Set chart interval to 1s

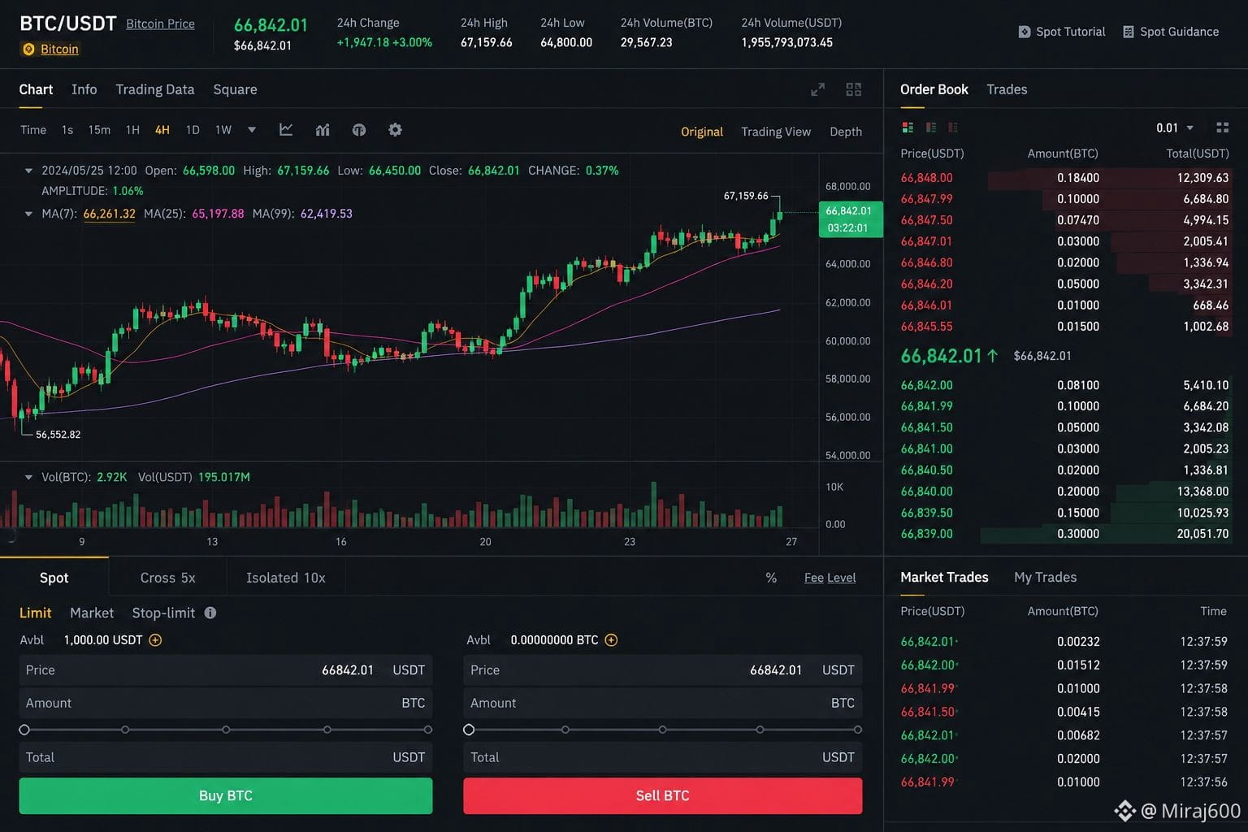(67, 130)
